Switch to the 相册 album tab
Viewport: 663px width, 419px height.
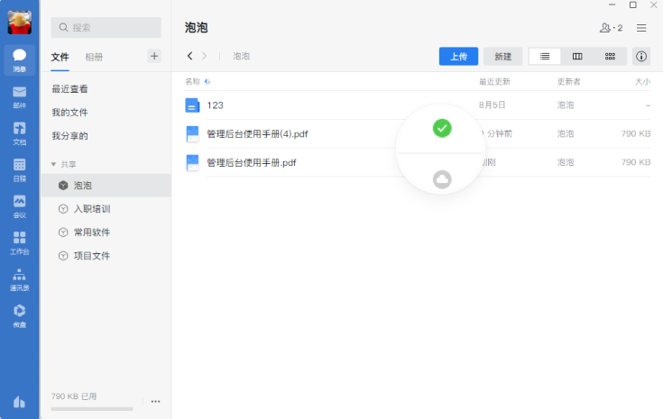click(x=94, y=57)
